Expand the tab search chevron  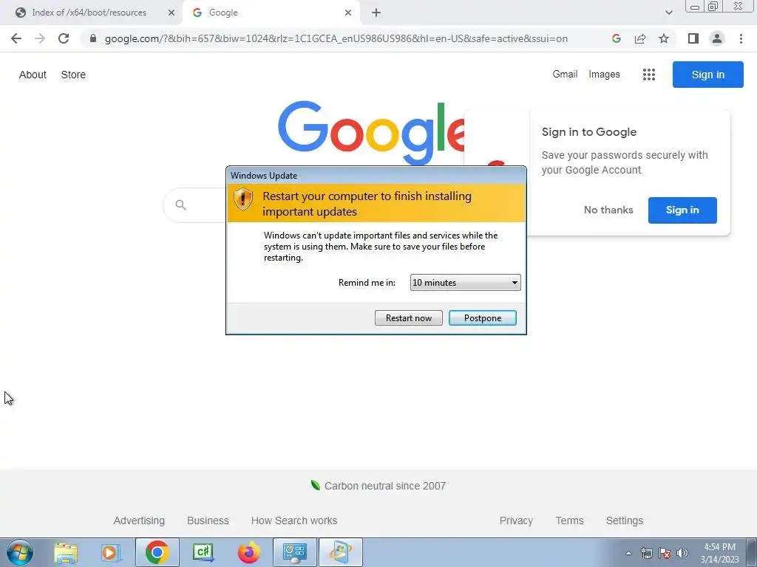[668, 13]
